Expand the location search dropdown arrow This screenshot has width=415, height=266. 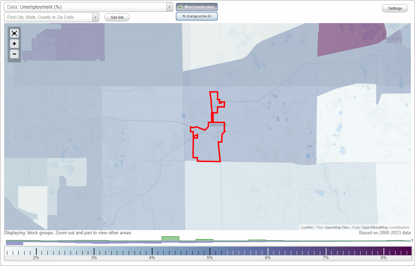tap(96, 17)
